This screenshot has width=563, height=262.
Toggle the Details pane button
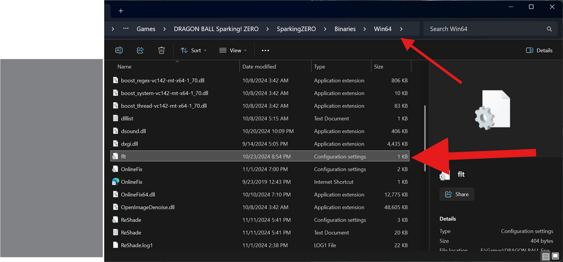click(x=539, y=51)
